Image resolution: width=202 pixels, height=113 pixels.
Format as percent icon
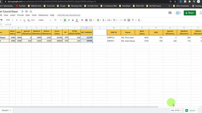(x=21, y=20)
